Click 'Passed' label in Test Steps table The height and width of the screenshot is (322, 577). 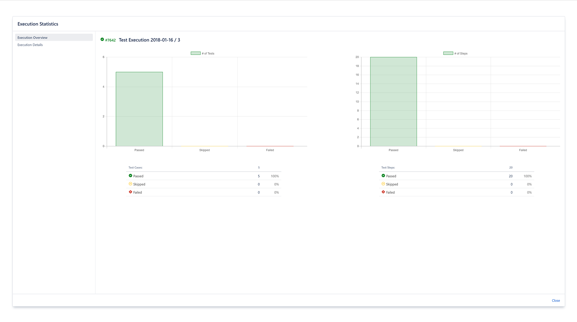(x=391, y=176)
